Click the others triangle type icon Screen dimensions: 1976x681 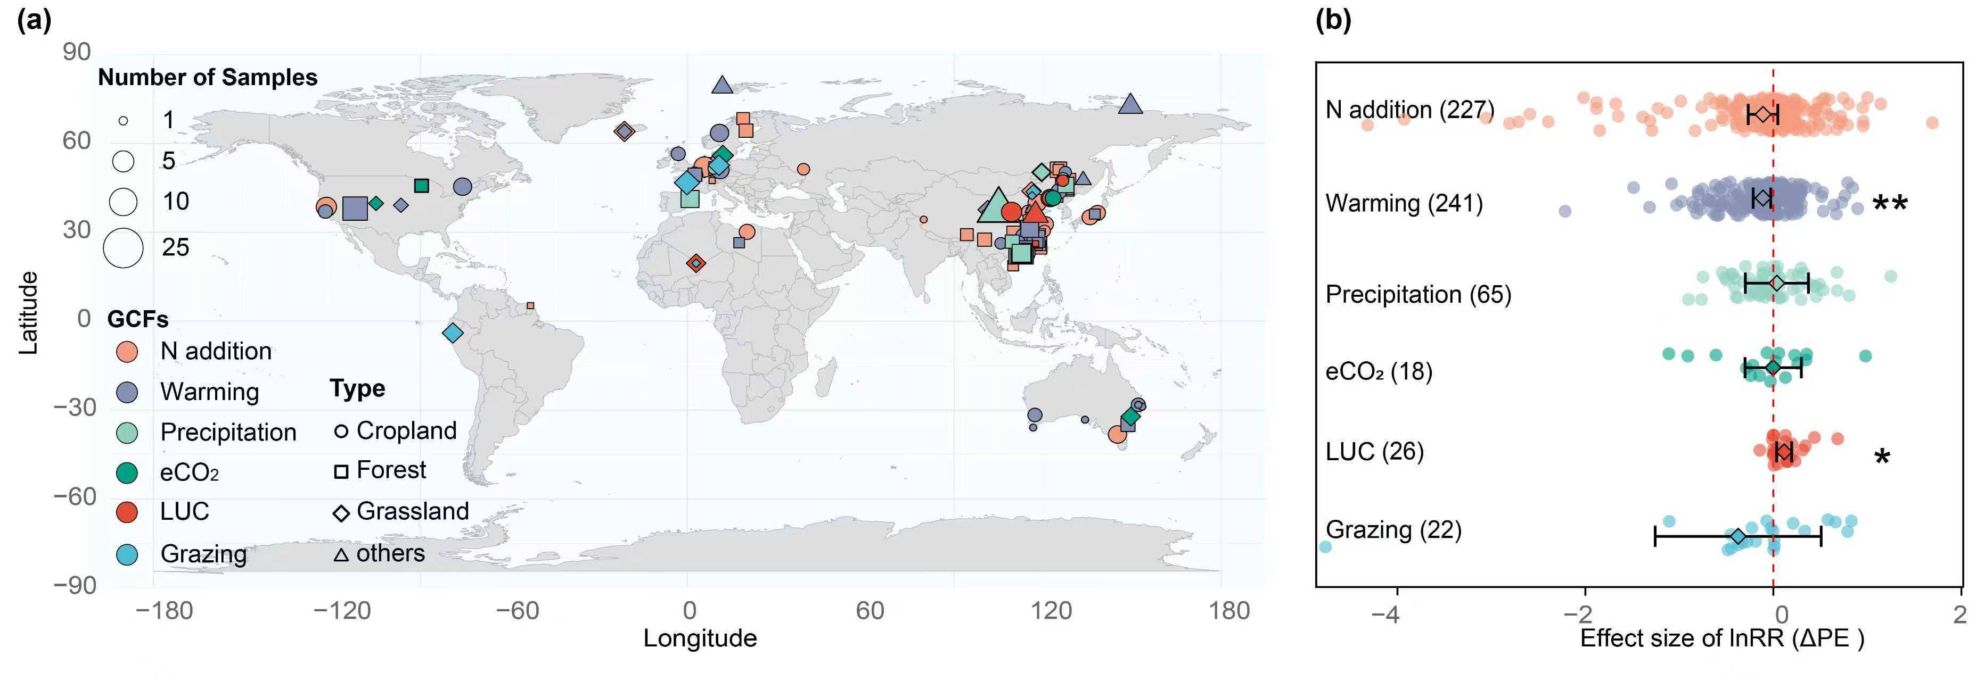coord(341,554)
